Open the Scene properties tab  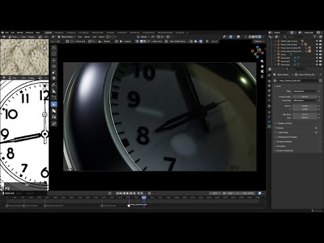(x=269, y=95)
